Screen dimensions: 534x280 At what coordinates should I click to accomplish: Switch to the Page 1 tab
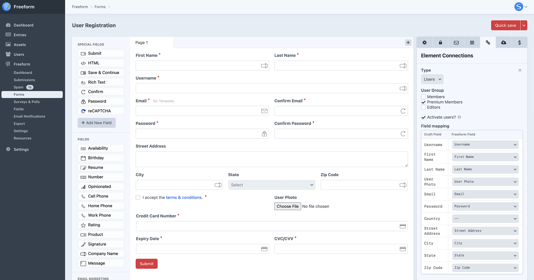(x=141, y=42)
